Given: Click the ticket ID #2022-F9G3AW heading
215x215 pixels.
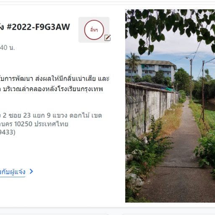Looking at the screenshot, I should pos(35,27).
